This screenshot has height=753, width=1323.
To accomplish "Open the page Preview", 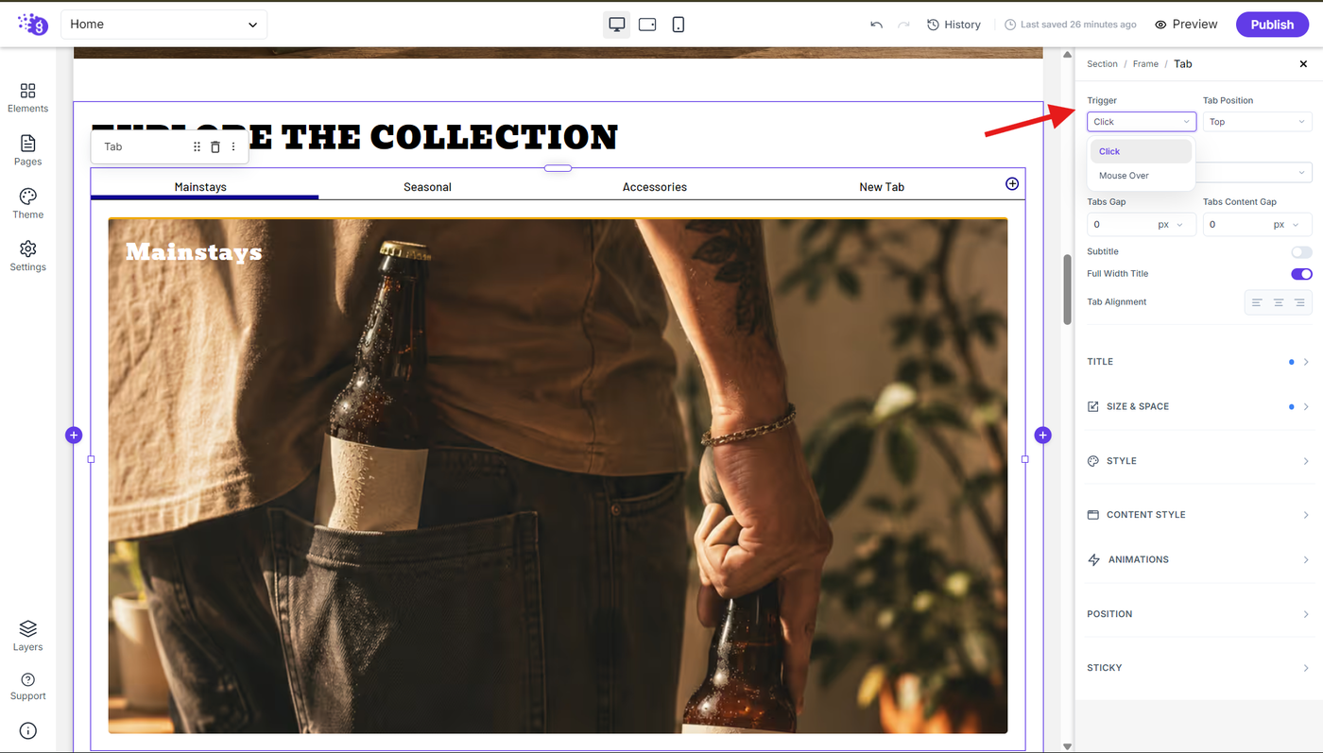I will tap(1186, 25).
